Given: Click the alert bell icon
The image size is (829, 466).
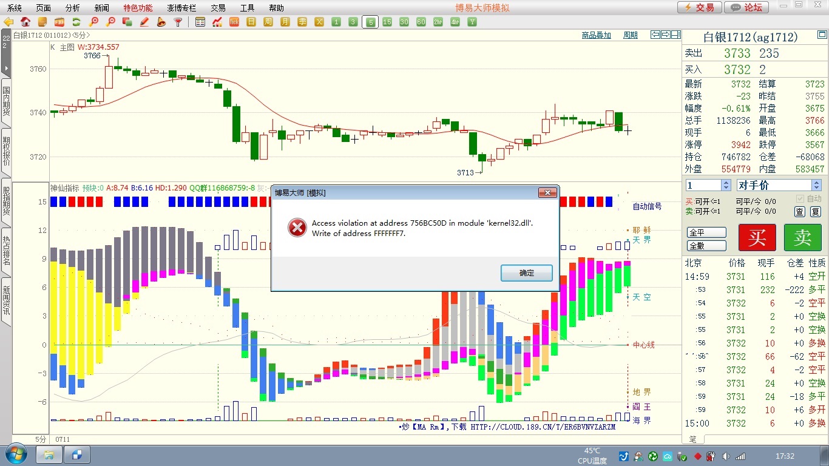Looking at the screenshot, I should 161,22.
